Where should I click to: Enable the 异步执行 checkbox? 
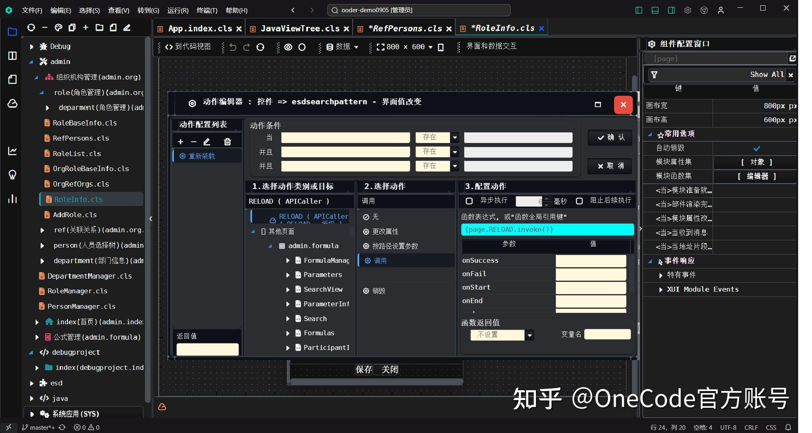(x=469, y=201)
